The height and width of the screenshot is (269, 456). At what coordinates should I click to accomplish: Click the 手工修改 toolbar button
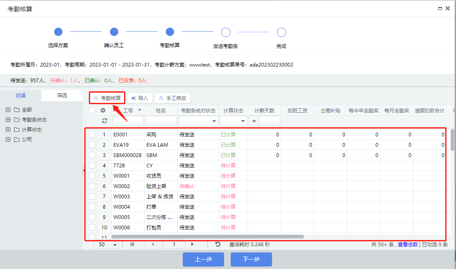point(172,98)
